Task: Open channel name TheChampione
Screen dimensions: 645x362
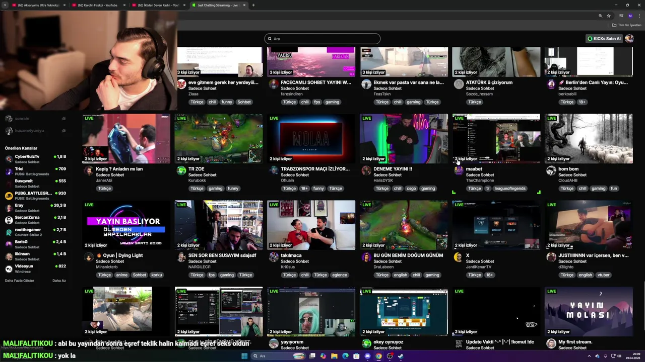Action: point(480,180)
